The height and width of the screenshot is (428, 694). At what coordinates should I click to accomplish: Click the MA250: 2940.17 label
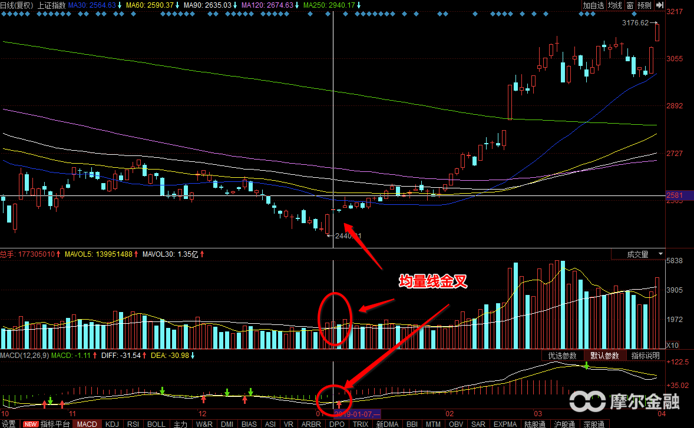tap(329, 5)
